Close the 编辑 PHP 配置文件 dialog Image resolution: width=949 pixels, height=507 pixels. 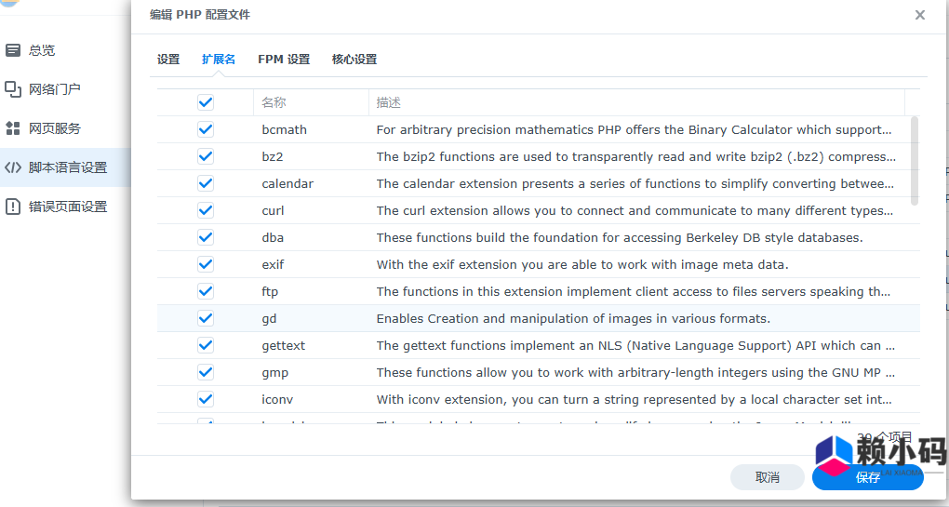click(920, 15)
